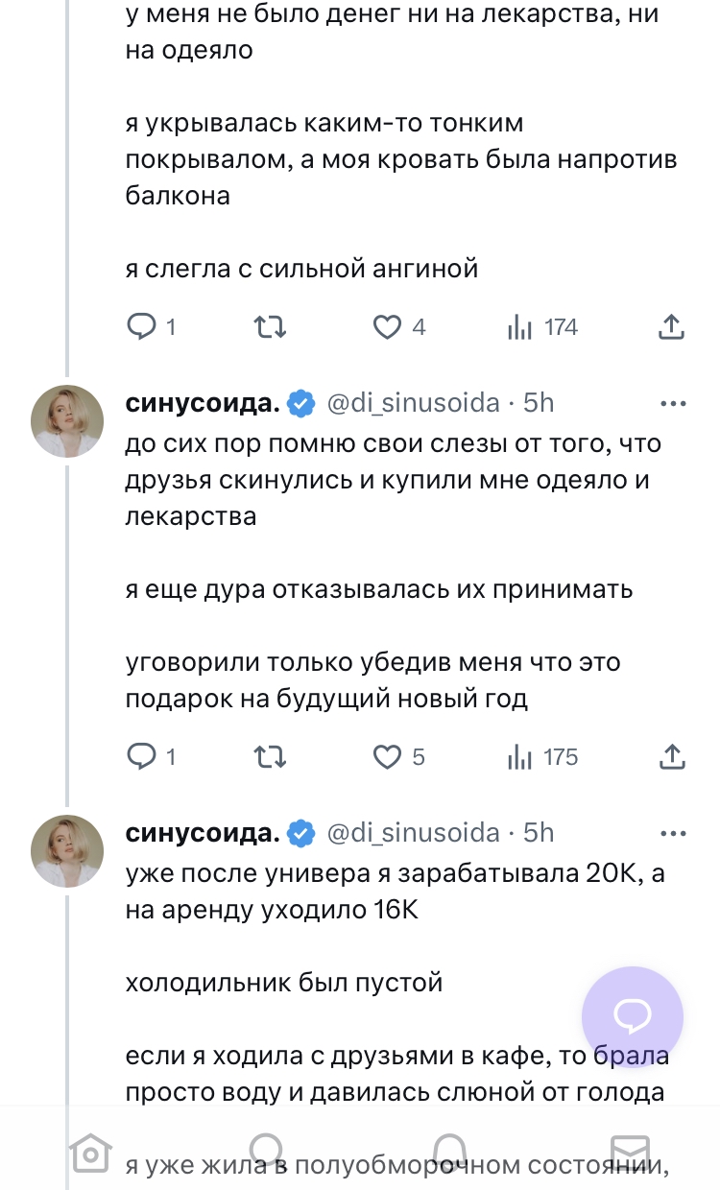The image size is (720, 1190).
Task: Go to the Home tab
Action: [88, 1151]
